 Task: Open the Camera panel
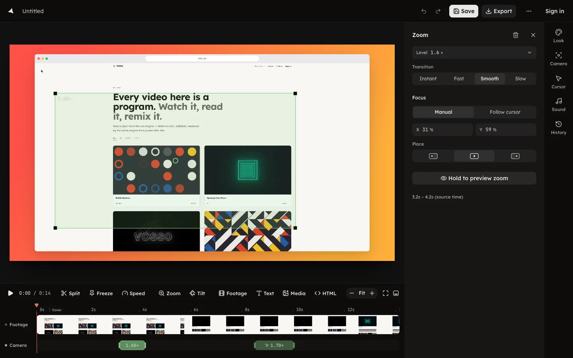(x=559, y=59)
